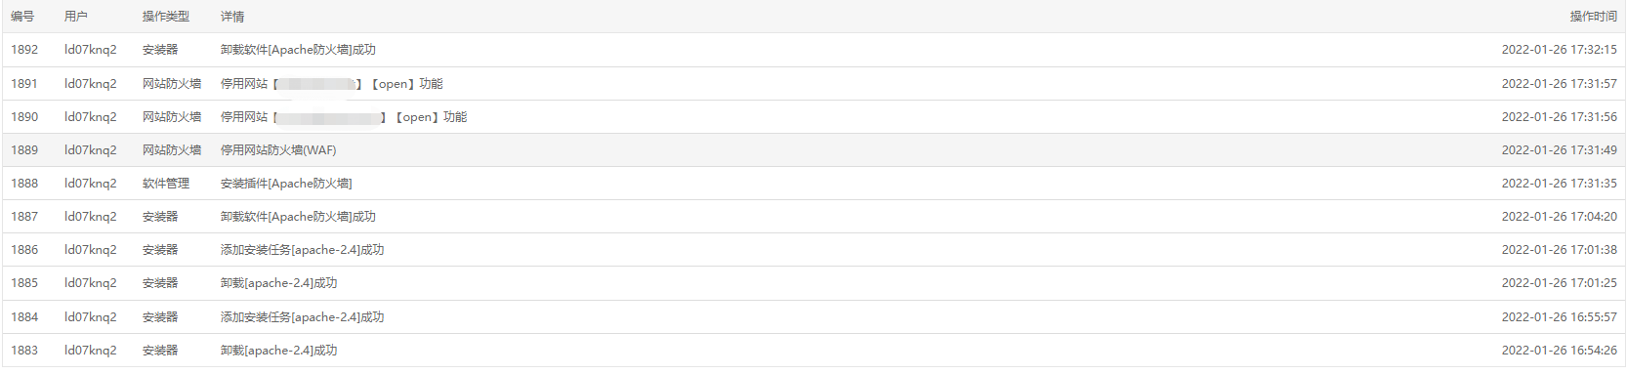Click log entry number 1891

point(24,84)
